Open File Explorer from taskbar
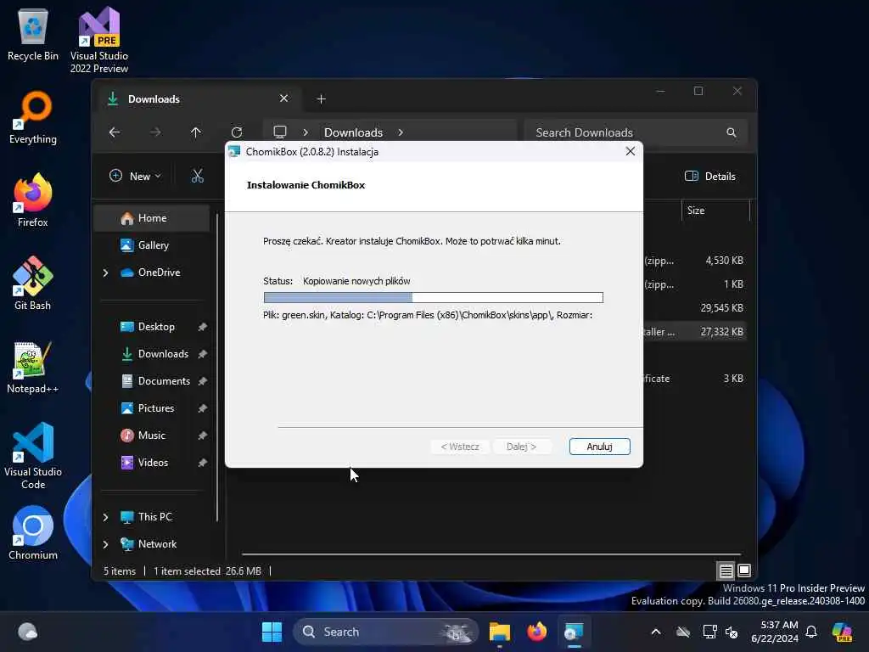Image resolution: width=869 pixels, height=652 pixels. (499, 632)
